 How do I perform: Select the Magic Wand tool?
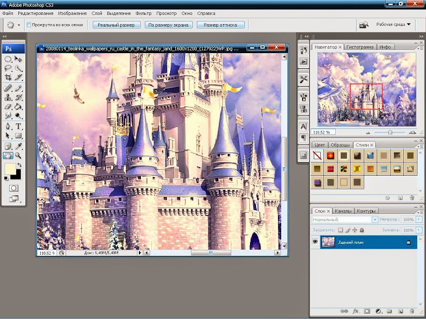coord(18,68)
